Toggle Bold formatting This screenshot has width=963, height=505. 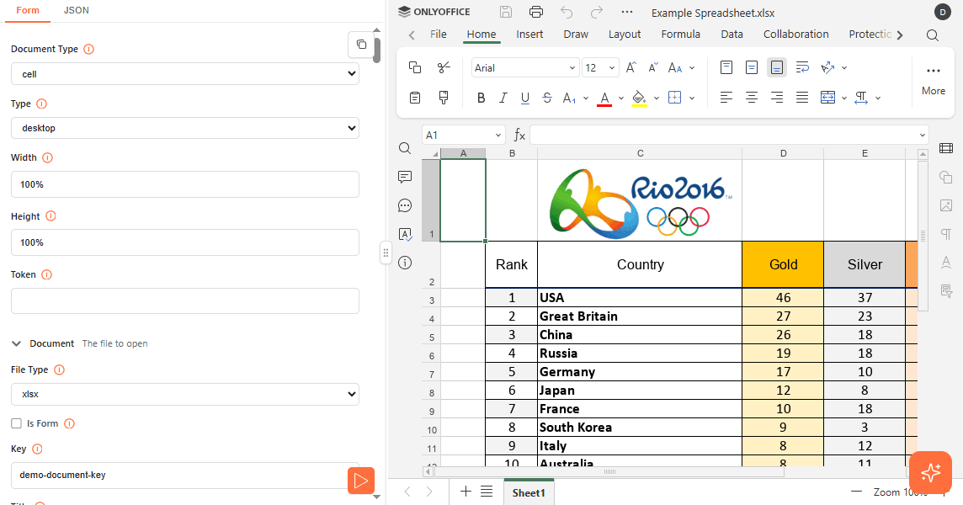coord(481,98)
